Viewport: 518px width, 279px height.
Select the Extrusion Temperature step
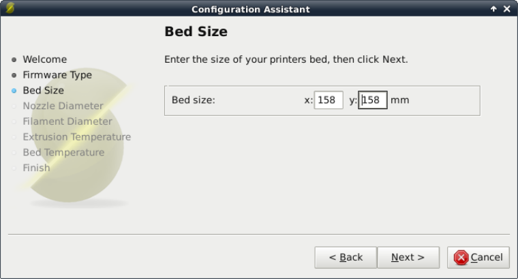76,136
